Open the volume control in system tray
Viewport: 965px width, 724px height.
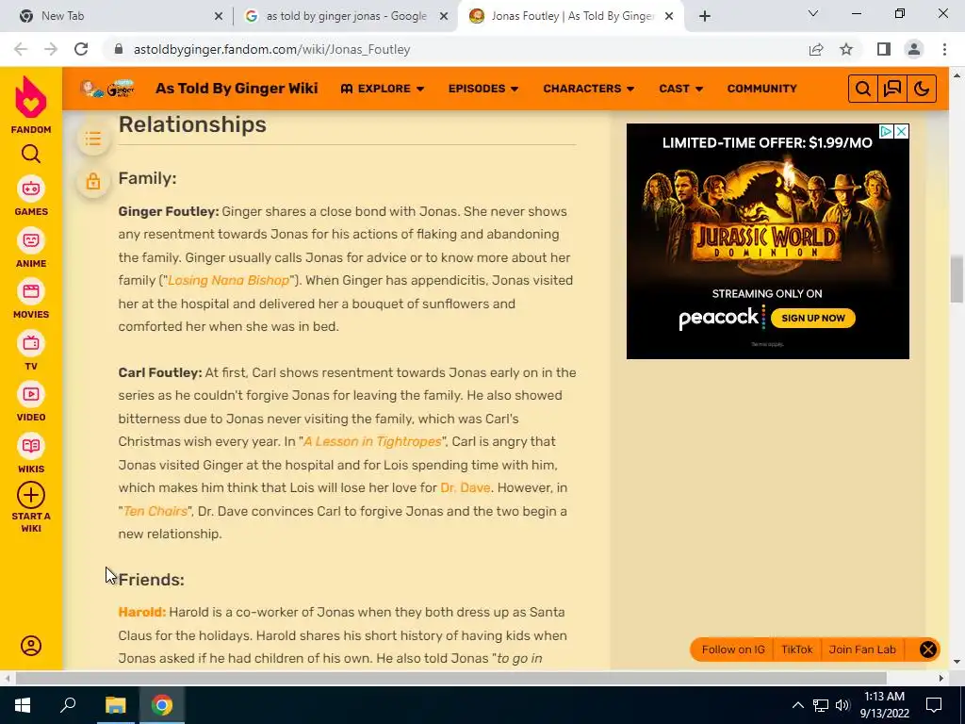click(x=843, y=705)
